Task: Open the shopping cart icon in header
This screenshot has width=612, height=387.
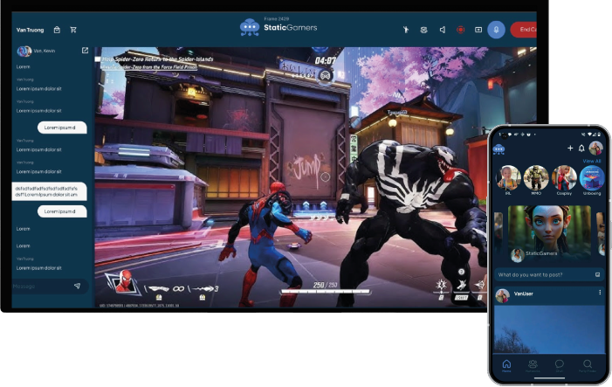Action: (73, 30)
